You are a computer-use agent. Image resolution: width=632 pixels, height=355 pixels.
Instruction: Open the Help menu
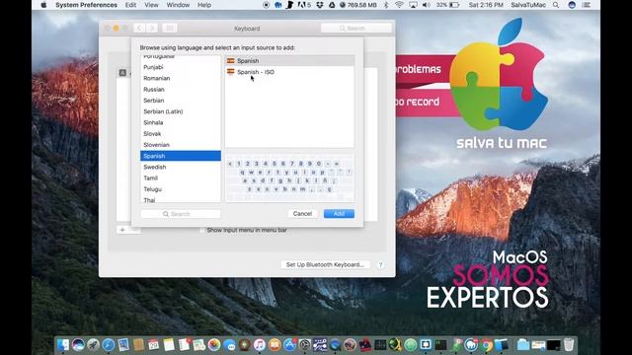(204, 5)
